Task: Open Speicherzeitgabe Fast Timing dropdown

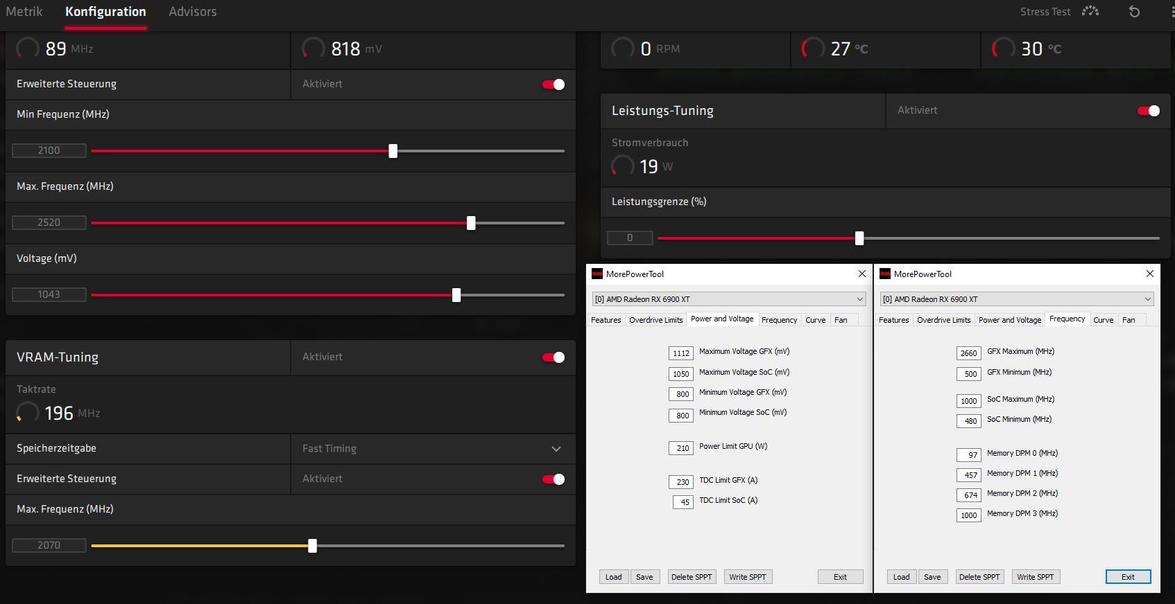Action: pos(433,449)
